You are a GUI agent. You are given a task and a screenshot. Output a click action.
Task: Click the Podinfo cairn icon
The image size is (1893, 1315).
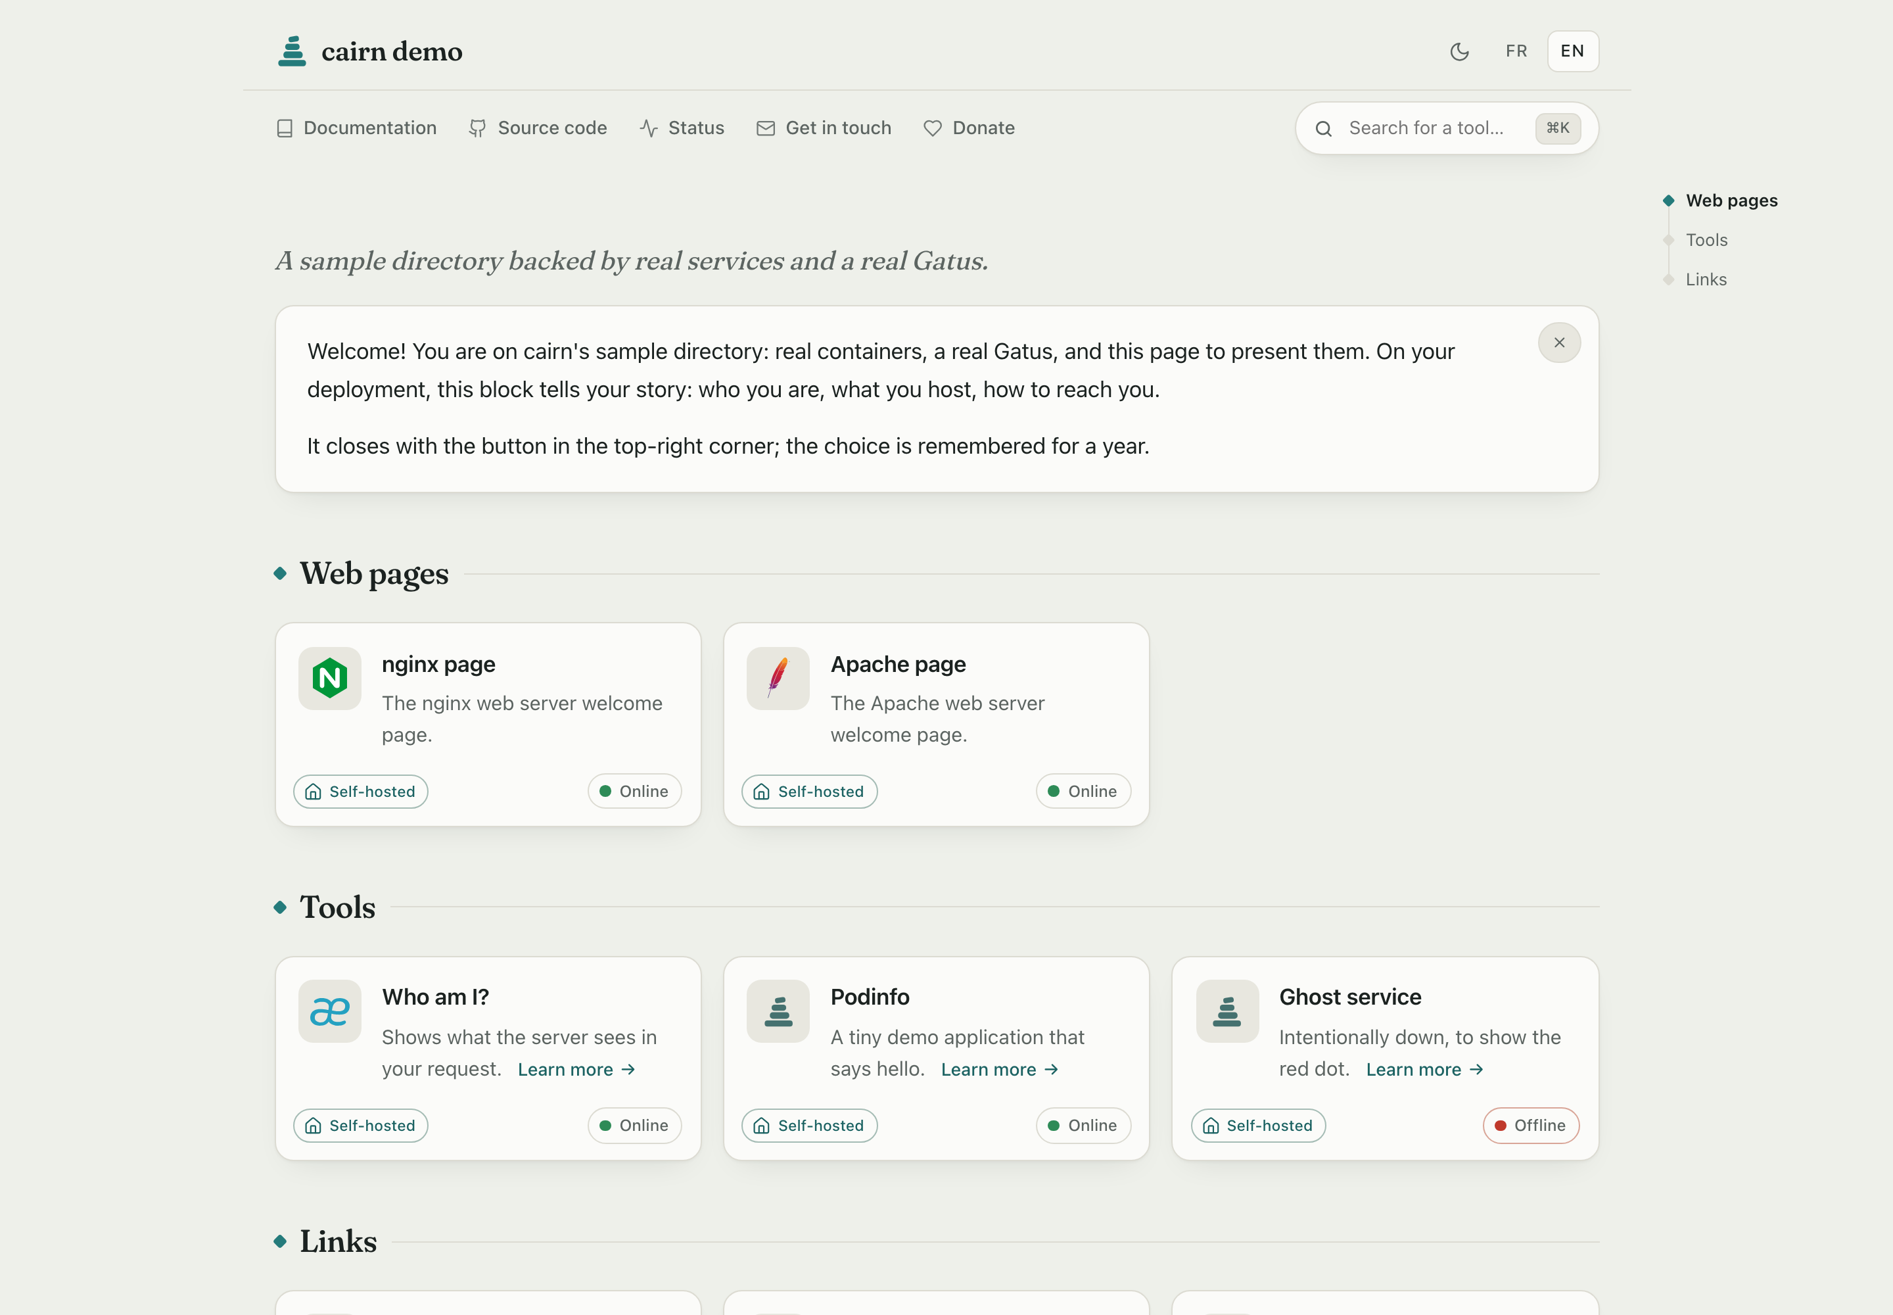778,1011
